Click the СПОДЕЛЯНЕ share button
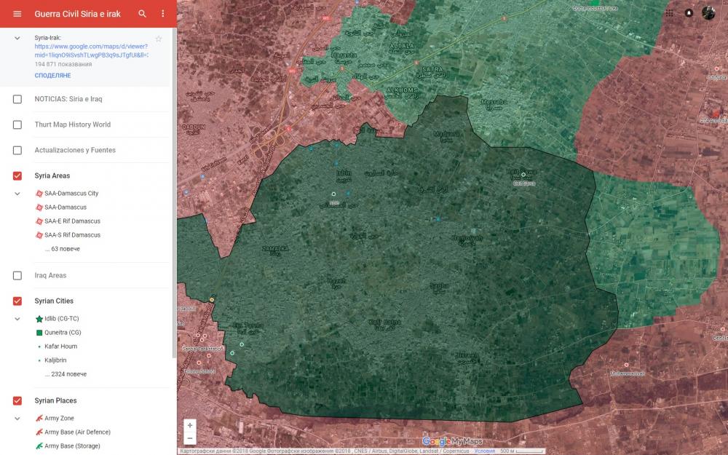Image resolution: width=728 pixels, height=455 pixels. click(52, 76)
